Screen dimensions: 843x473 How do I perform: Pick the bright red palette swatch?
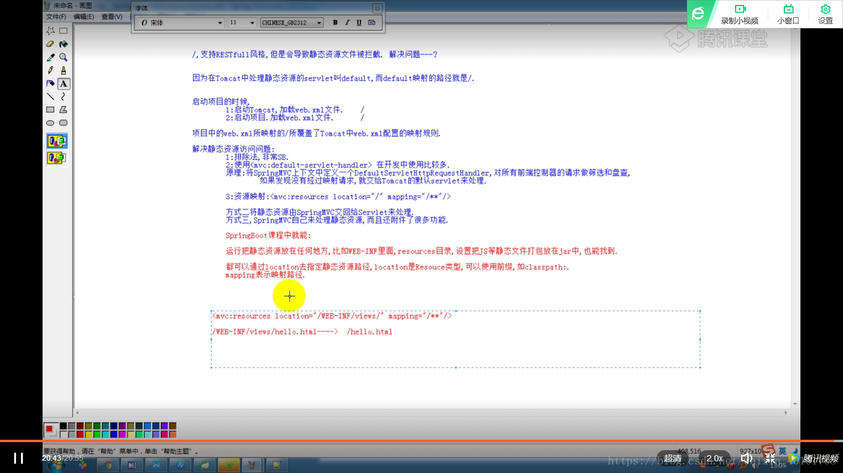click(80, 434)
